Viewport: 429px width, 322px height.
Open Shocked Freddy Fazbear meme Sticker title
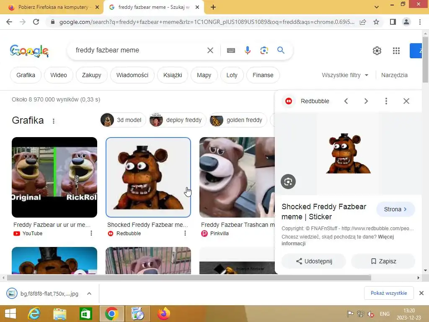point(324,212)
